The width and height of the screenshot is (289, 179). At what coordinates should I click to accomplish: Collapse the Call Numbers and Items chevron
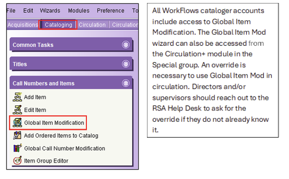[126, 83]
